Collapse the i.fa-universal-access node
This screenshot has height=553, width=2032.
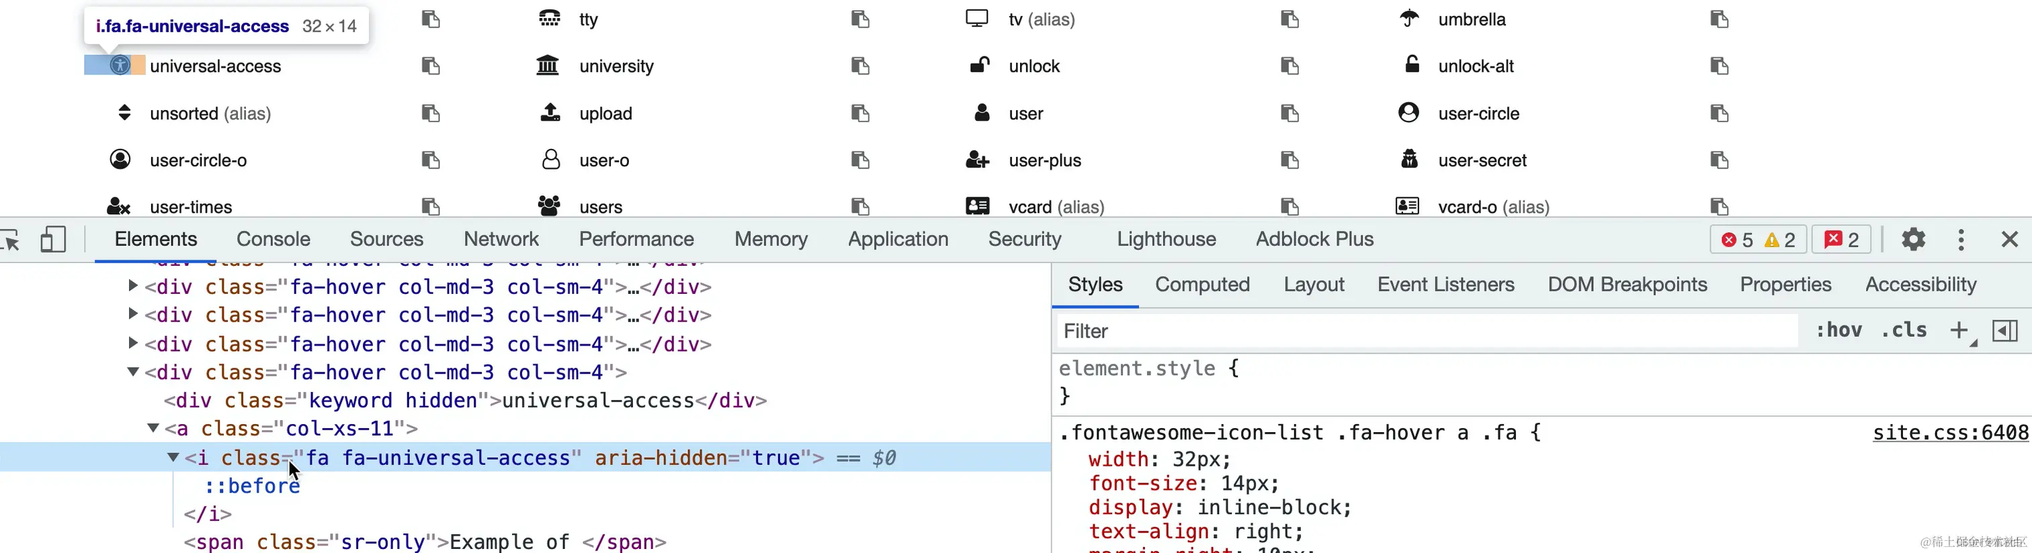point(173,457)
